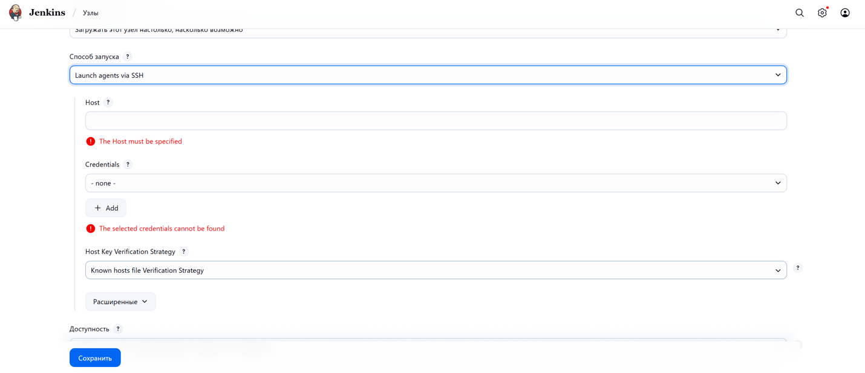
Task: Click the Jenkins mascot logo
Action: click(x=15, y=13)
